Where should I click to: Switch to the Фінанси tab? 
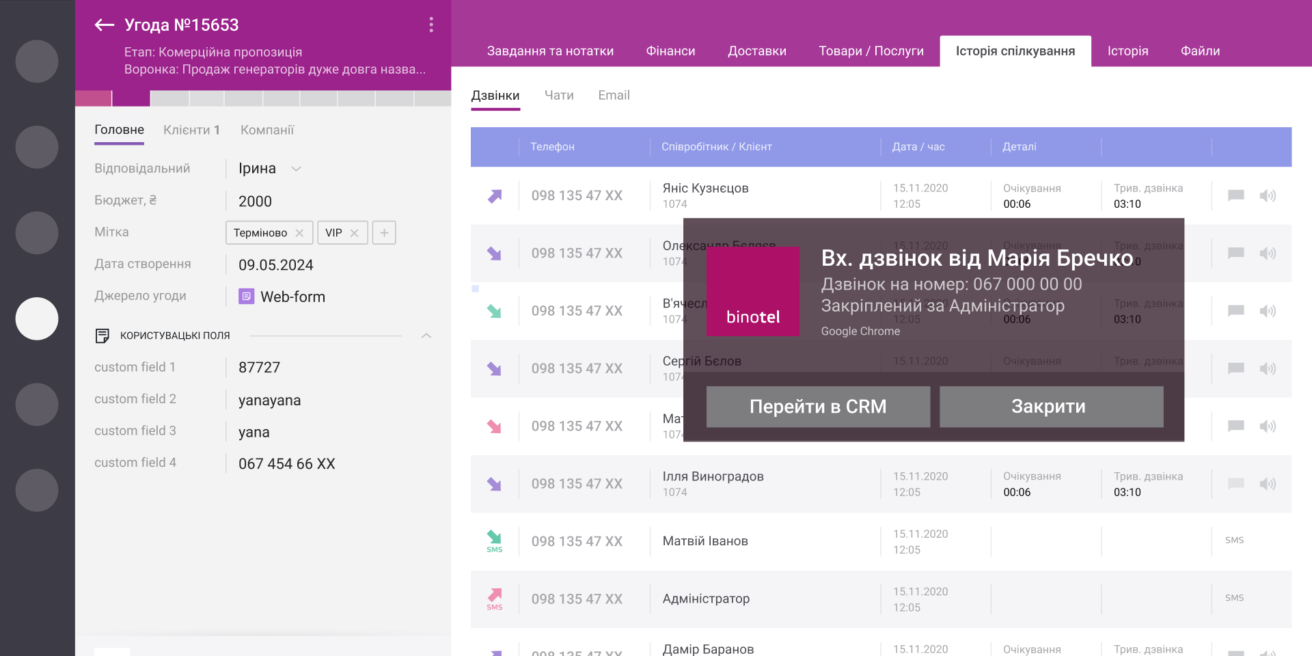click(670, 51)
